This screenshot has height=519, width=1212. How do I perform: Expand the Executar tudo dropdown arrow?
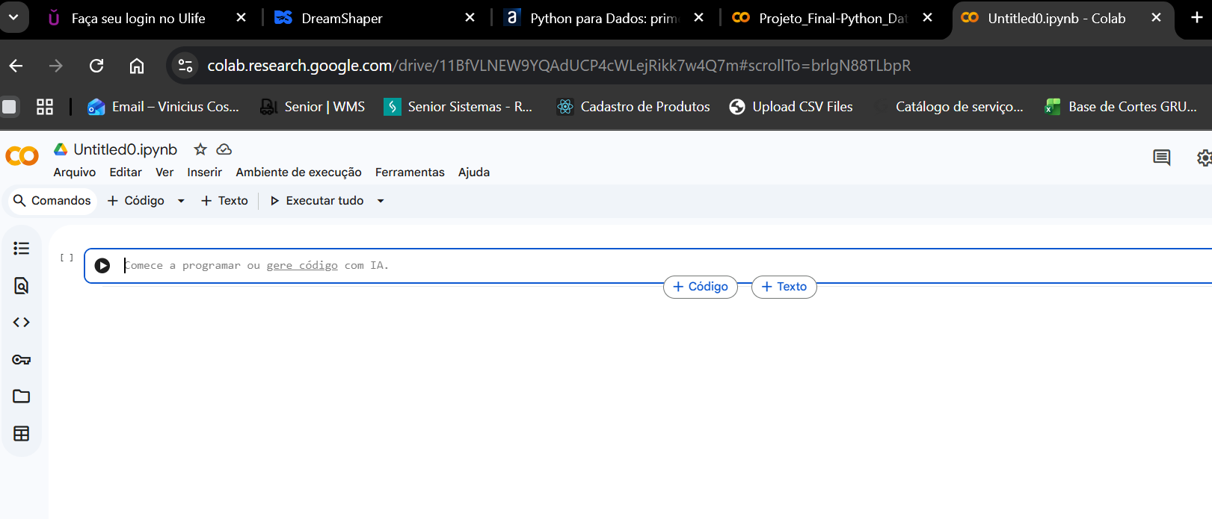tap(381, 201)
